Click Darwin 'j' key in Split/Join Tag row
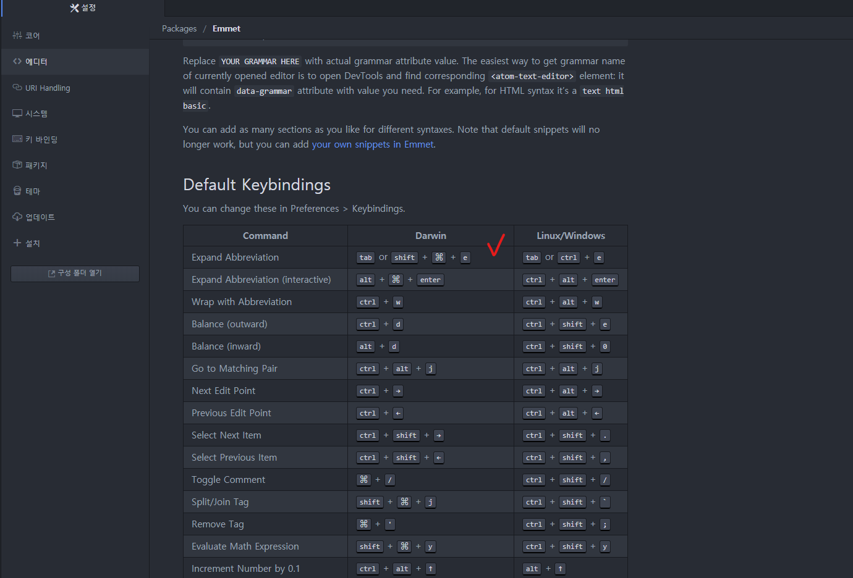Viewport: 853px width, 578px height. point(431,502)
